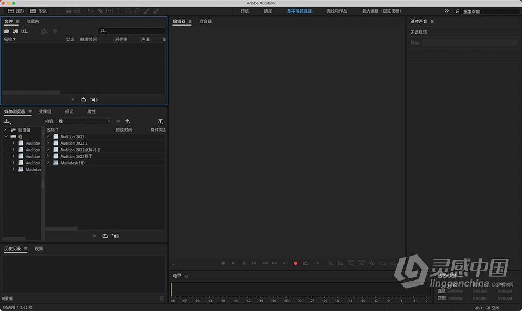The image size is (522, 311).
Task: Click the Fast Forward button in transport
Action: pos(275,263)
